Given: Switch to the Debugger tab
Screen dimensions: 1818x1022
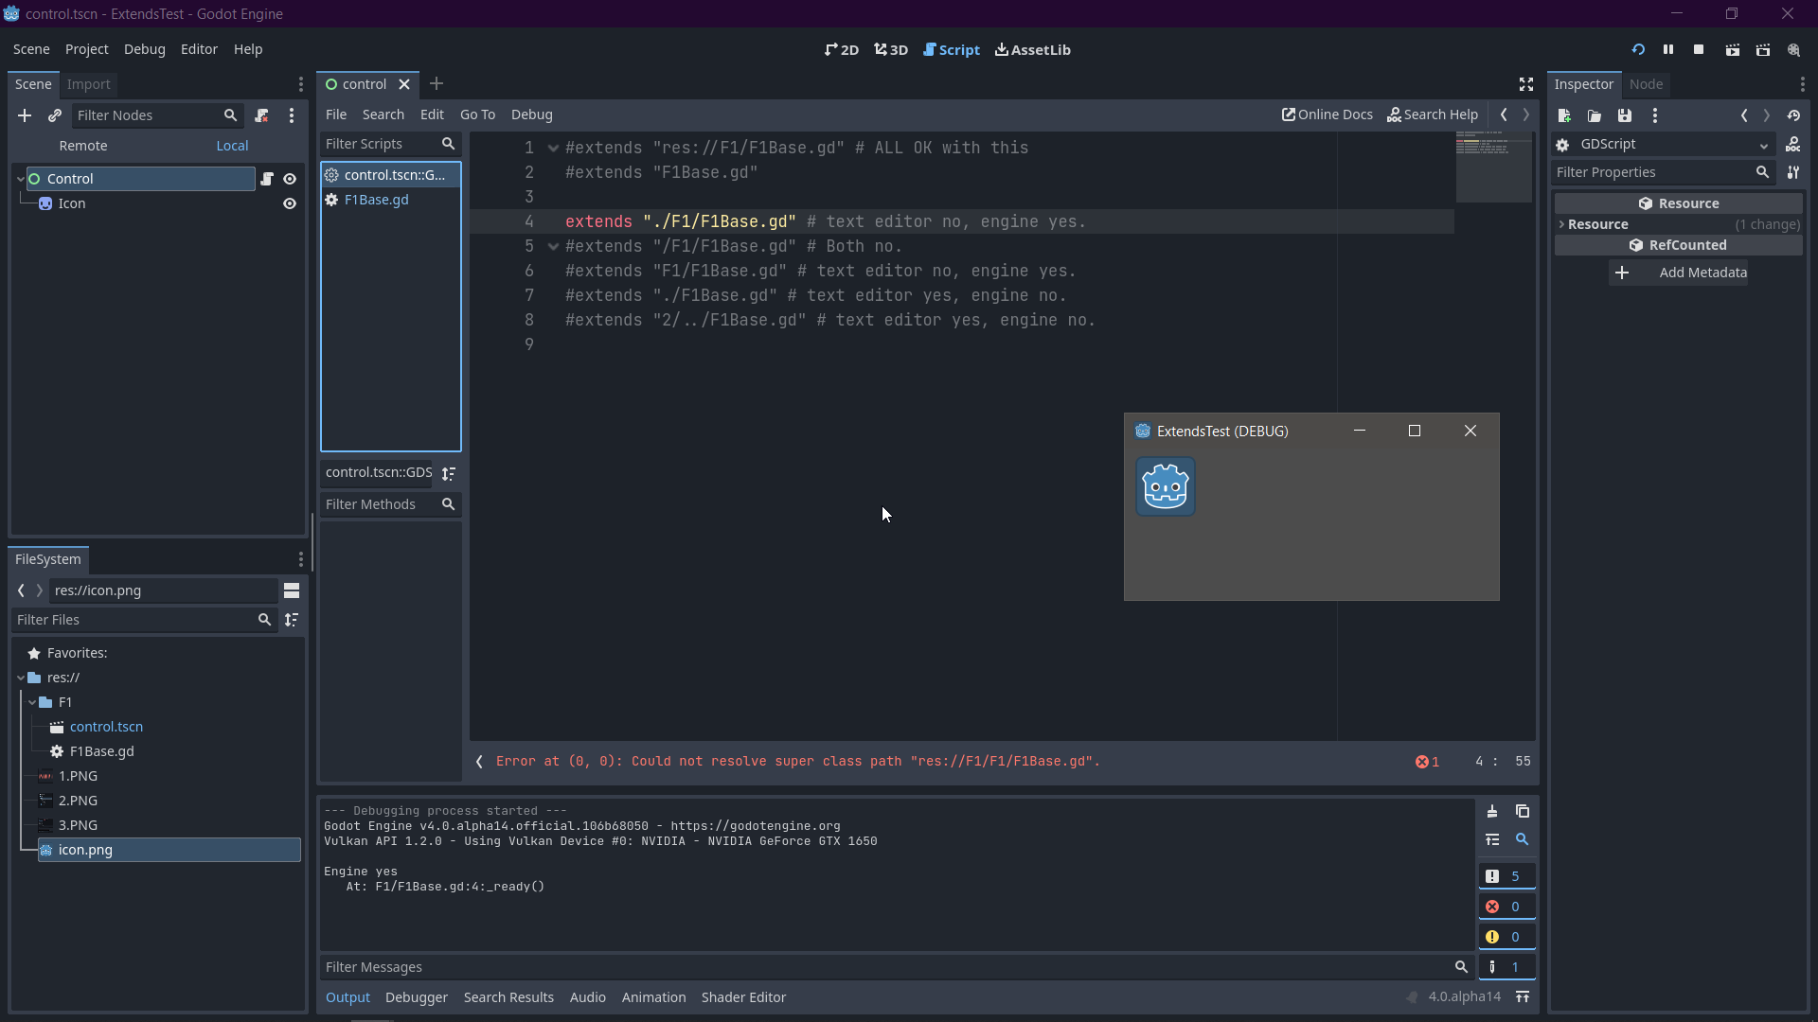Looking at the screenshot, I should (417, 996).
